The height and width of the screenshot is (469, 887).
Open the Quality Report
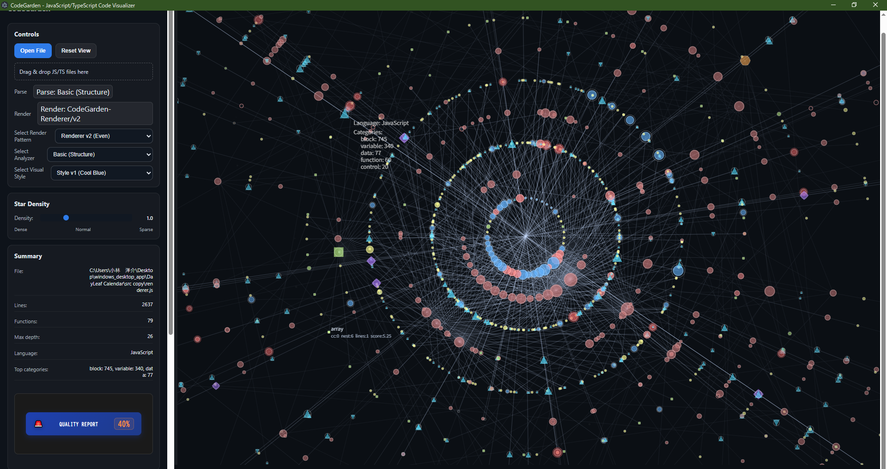83,424
